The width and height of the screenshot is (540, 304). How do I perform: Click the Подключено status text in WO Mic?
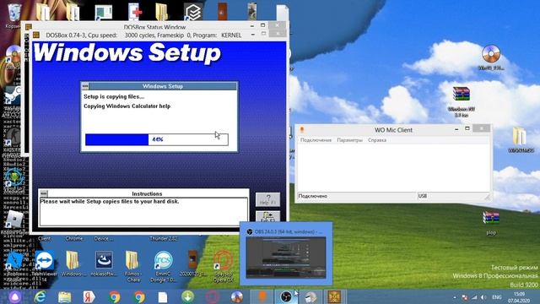pos(313,196)
